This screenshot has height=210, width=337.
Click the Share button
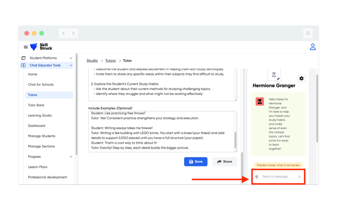224,162
